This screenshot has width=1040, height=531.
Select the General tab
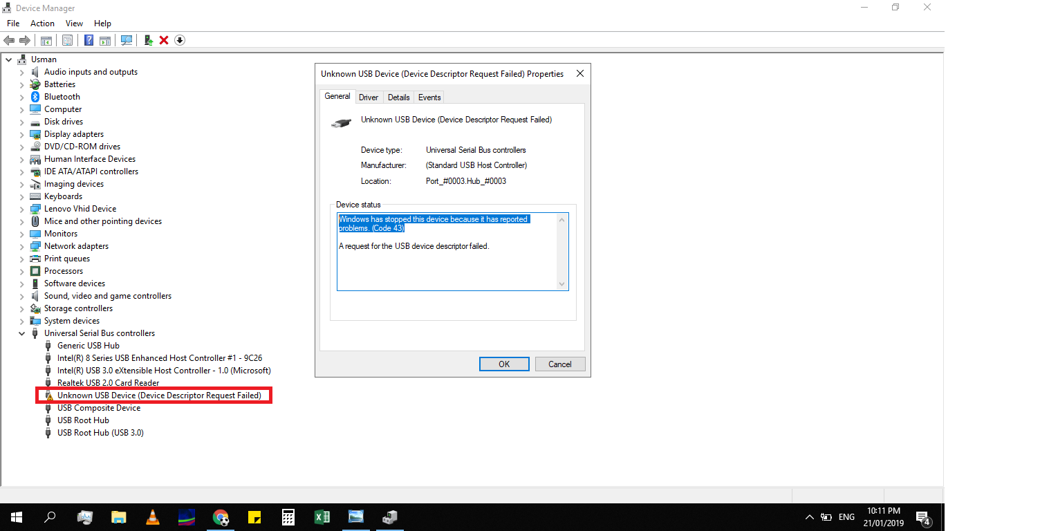337,96
